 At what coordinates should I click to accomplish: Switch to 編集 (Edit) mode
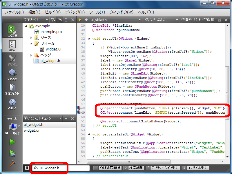point(12,46)
